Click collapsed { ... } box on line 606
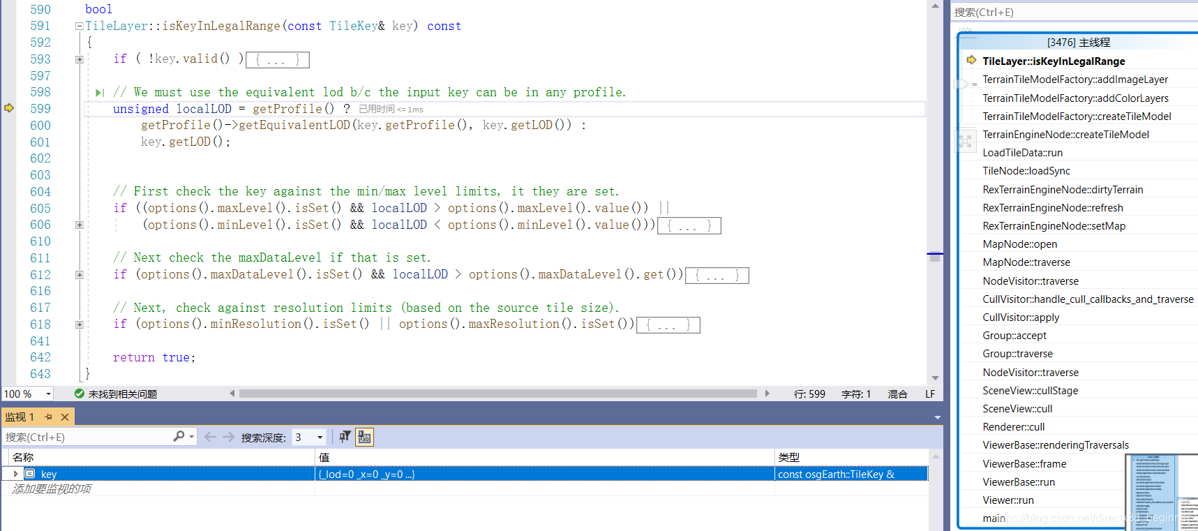The height and width of the screenshot is (531, 1198). (x=689, y=226)
